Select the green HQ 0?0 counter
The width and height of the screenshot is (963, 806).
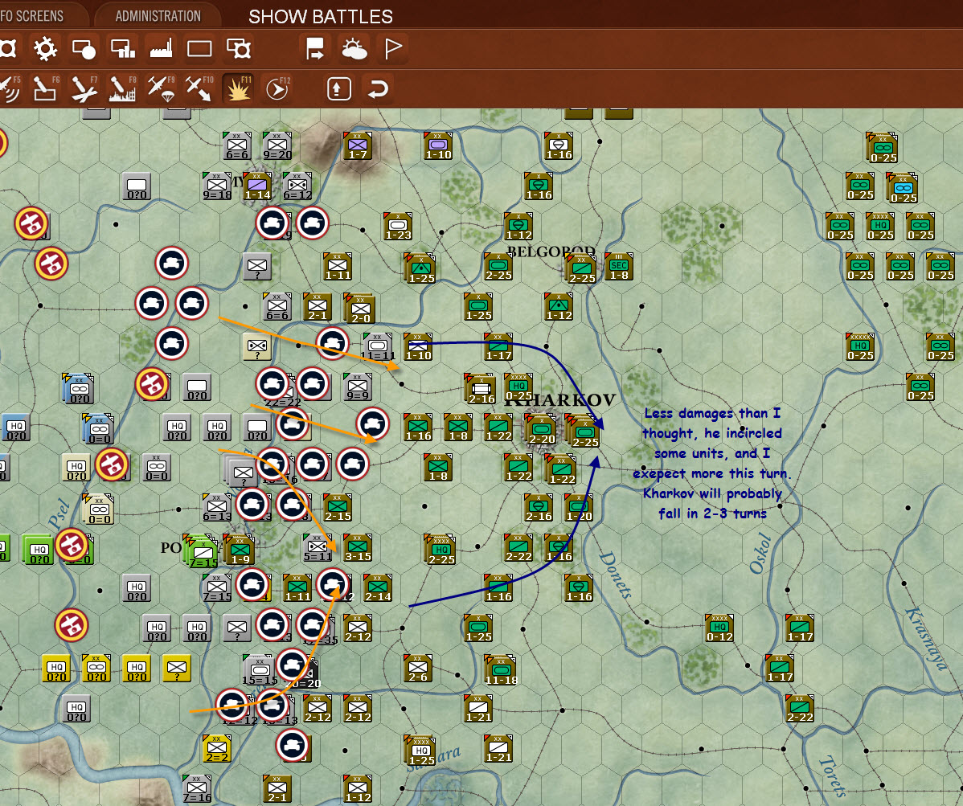pos(38,550)
